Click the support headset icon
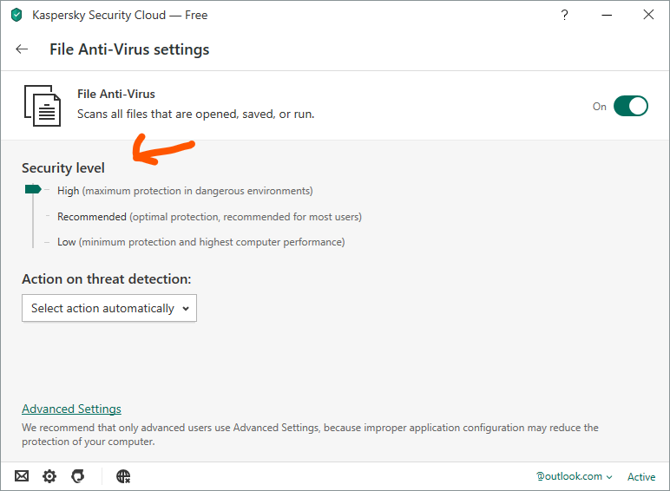The width and height of the screenshot is (670, 491). click(77, 476)
